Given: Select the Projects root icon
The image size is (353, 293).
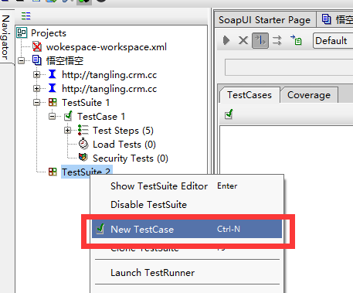Looking at the screenshot, I should 22,32.
